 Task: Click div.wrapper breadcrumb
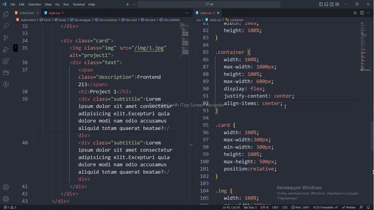click(x=82, y=20)
